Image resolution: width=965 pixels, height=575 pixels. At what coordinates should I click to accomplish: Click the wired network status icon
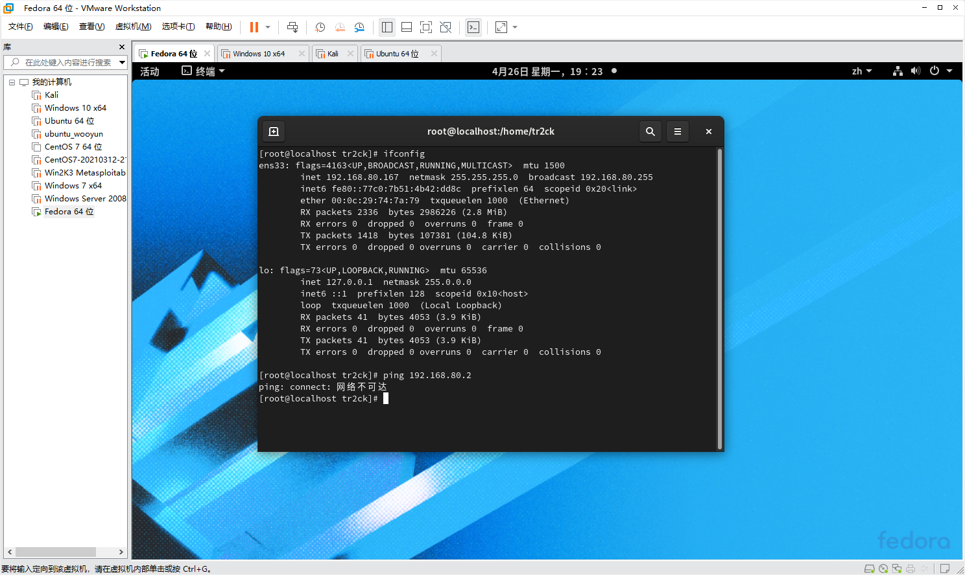(x=898, y=71)
